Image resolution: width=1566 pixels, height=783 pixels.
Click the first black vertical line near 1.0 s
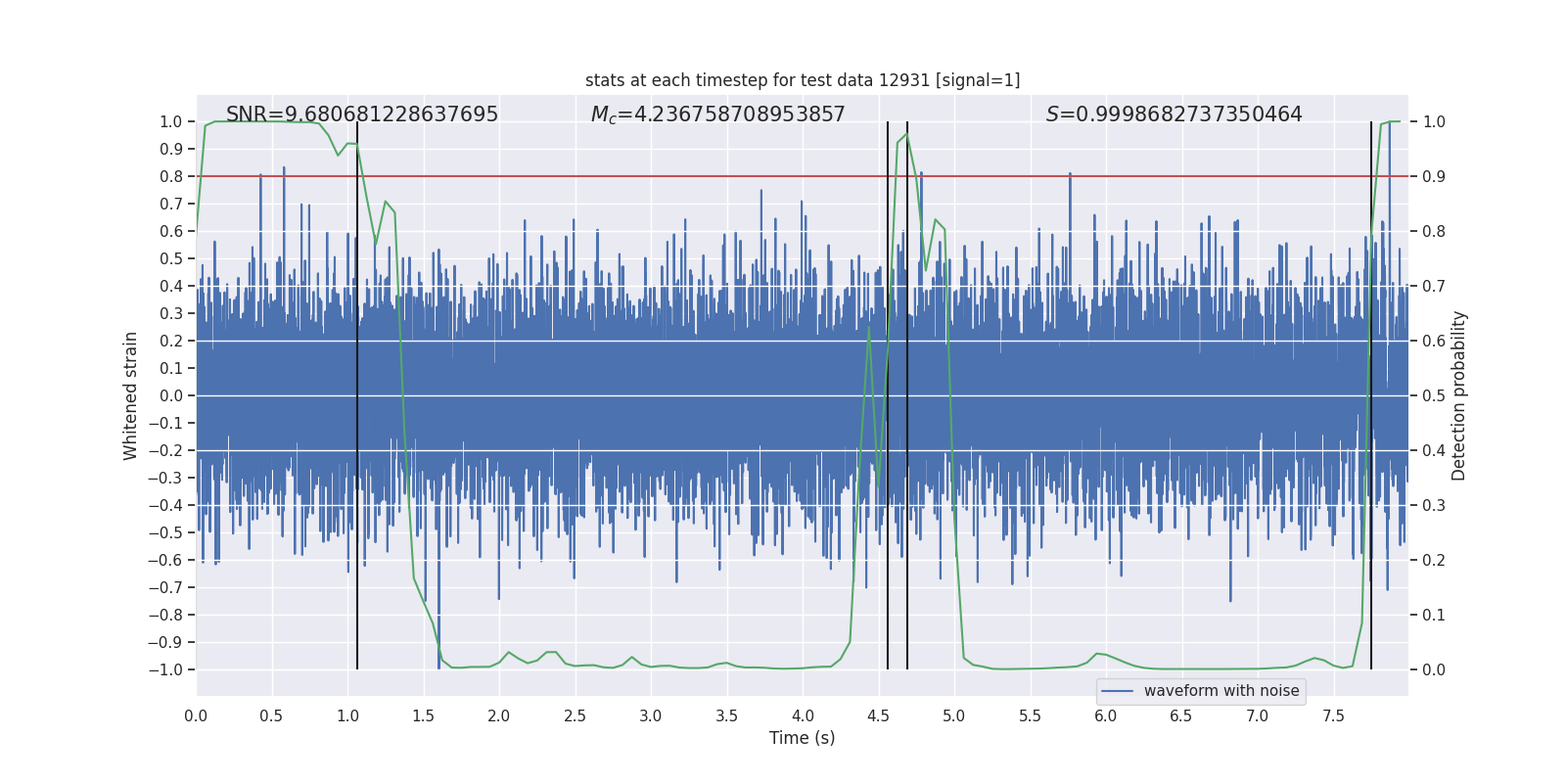click(357, 395)
